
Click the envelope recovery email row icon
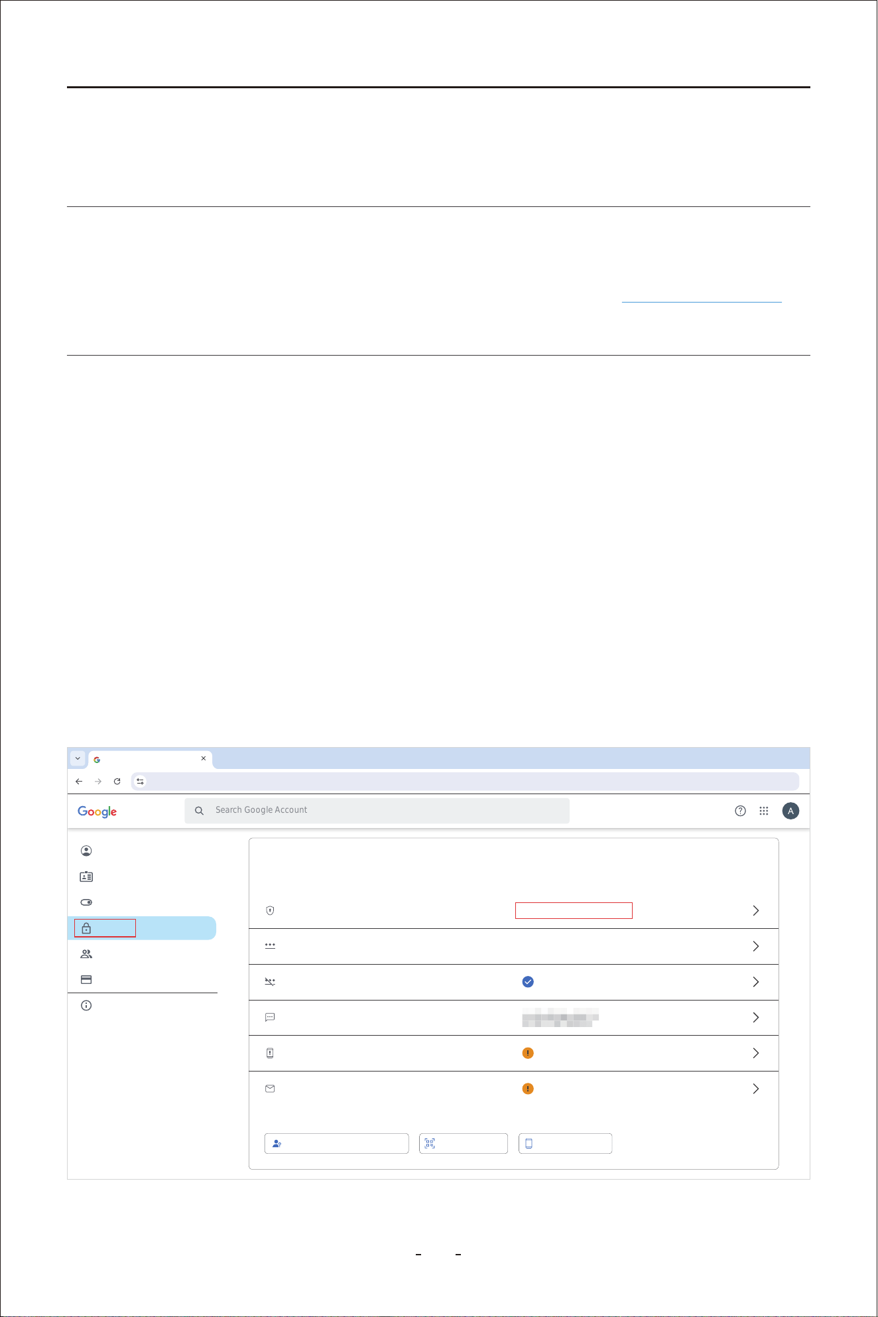click(x=270, y=1089)
